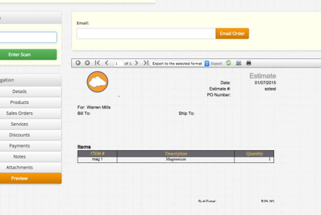This screenshot has width=321, height=215.
Task: Switch to the Details section
Action: 19,91
